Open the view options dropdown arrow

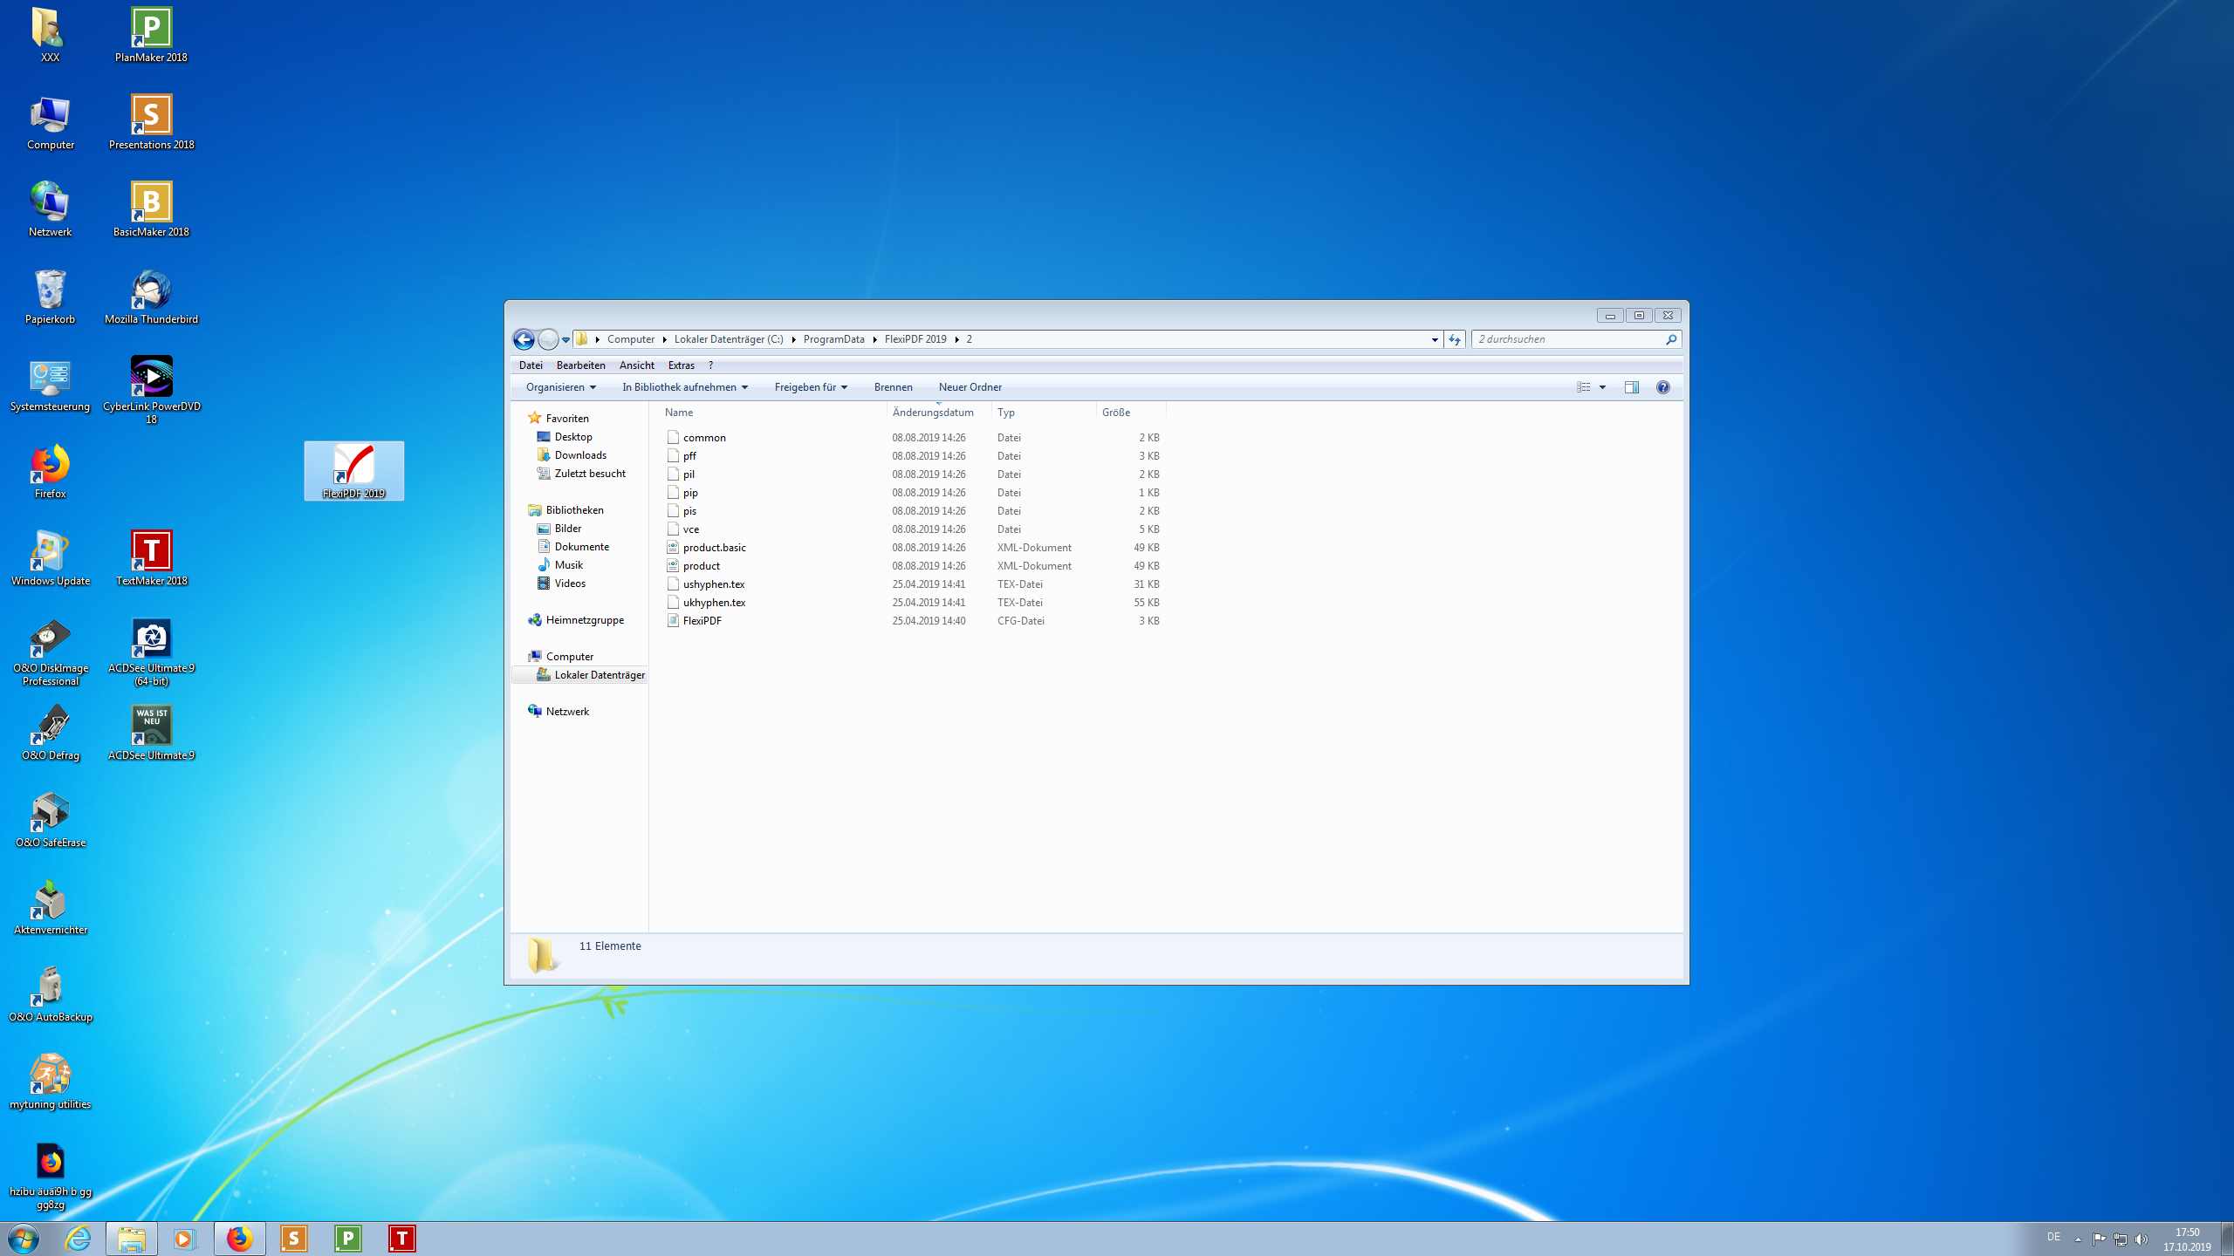pos(1602,387)
